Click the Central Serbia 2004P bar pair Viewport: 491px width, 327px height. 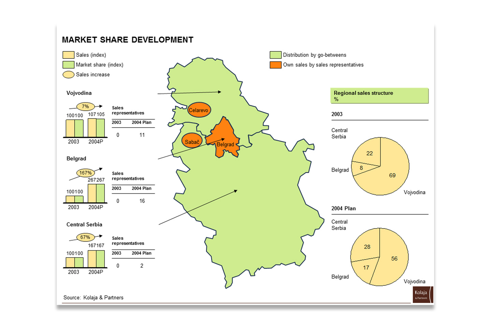[96, 259]
